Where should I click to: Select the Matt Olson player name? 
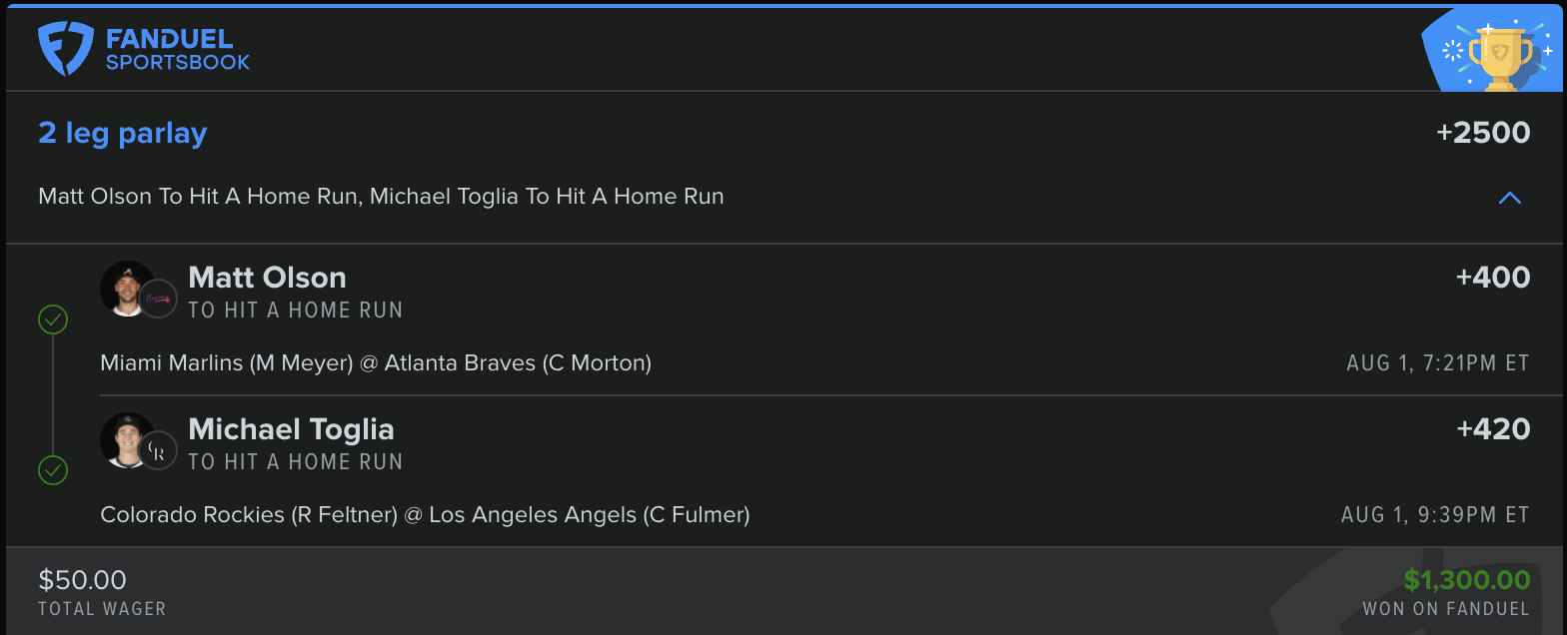click(267, 278)
